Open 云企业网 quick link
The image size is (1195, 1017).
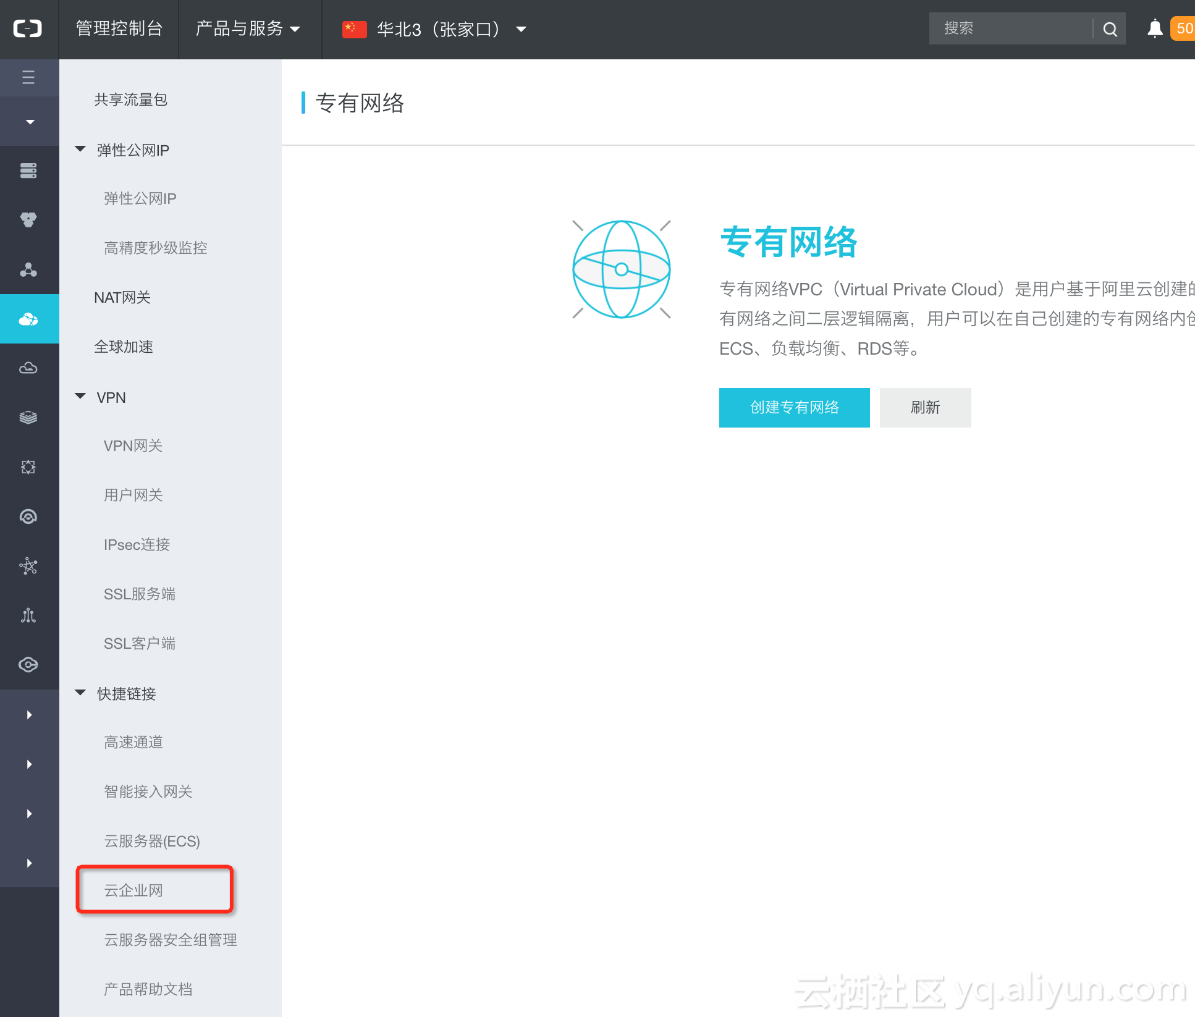[x=133, y=890]
